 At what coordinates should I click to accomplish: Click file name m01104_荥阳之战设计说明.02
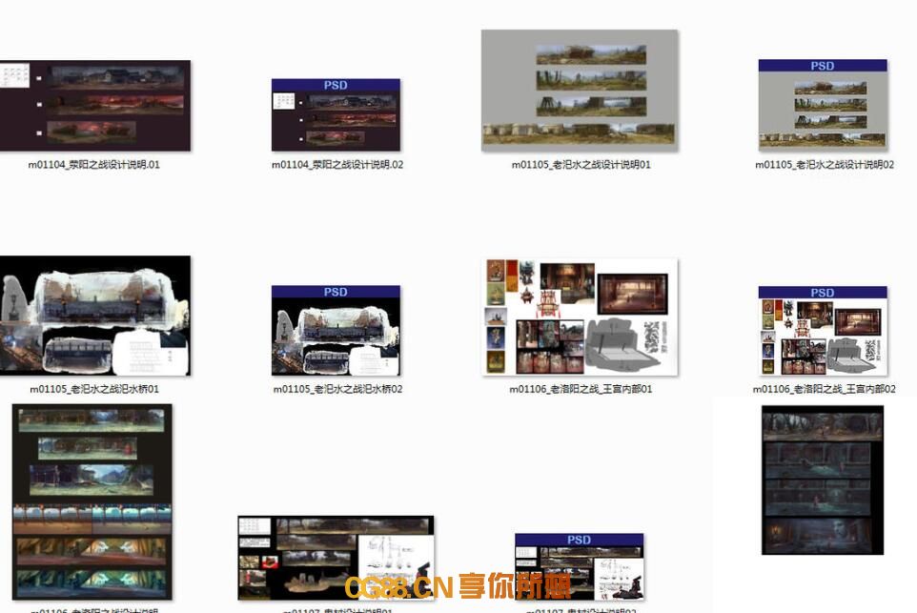(337, 165)
